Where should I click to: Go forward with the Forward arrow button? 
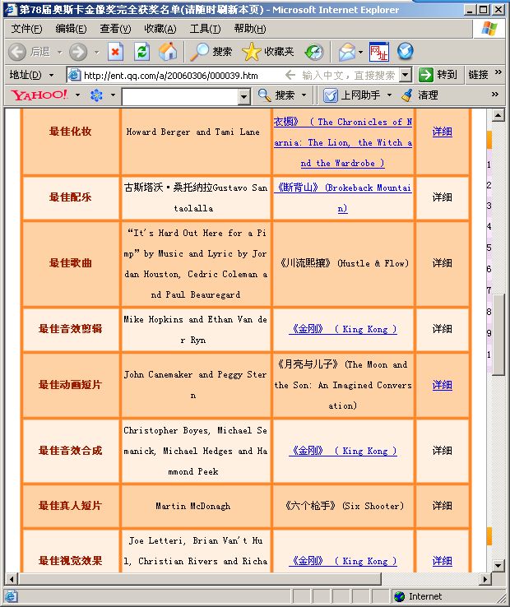(78, 52)
